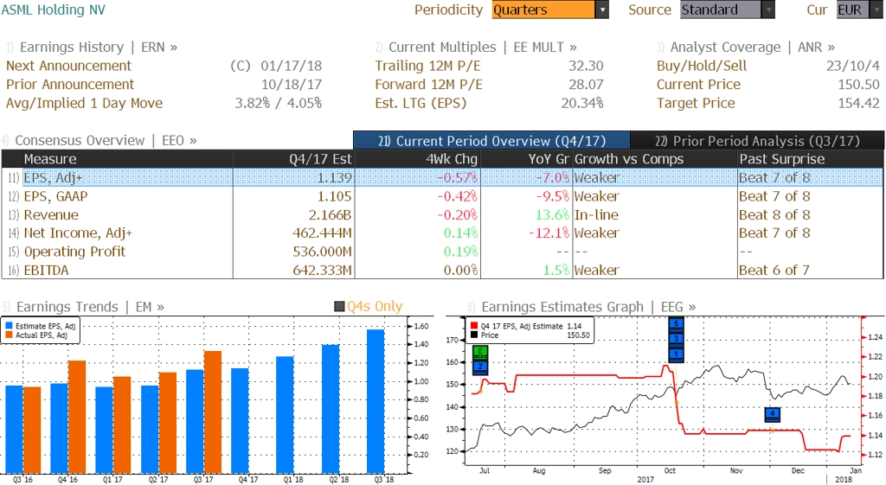Select the EPS, GAAP row
886x485 pixels.
442,196
